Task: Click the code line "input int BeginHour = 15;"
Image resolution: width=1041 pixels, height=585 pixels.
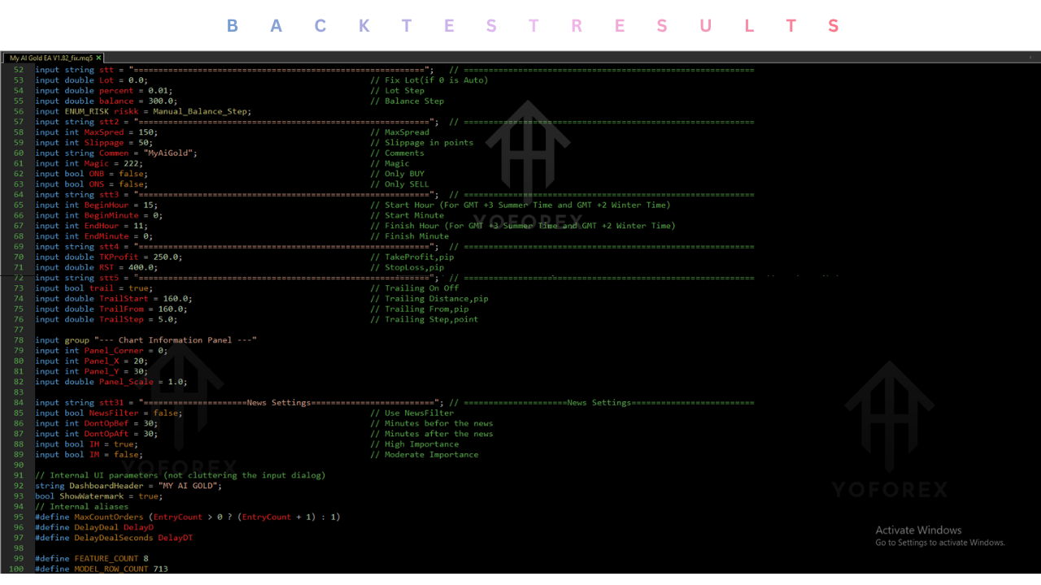Action: tap(96, 206)
